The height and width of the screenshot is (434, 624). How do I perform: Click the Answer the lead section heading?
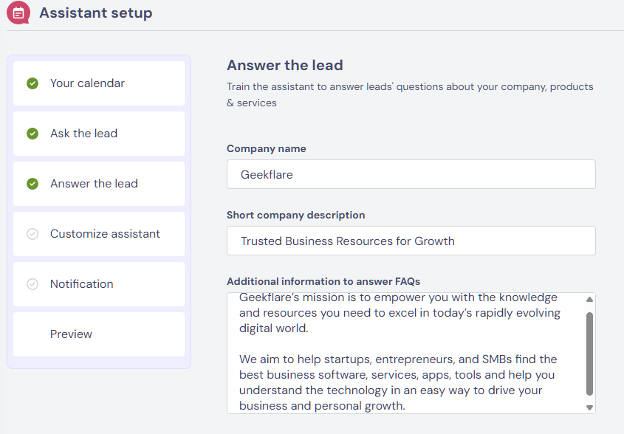285,65
